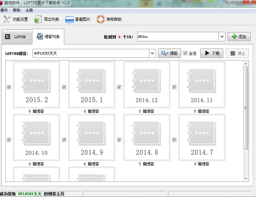Select the 2014.7 notebook thumbnail
The height and width of the screenshot is (197, 256).
202,137
